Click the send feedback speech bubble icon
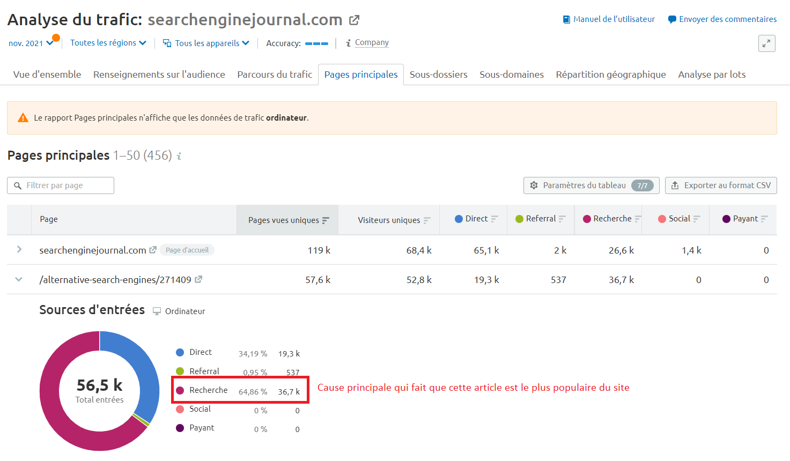The image size is (790, 461). pos(672,19)
